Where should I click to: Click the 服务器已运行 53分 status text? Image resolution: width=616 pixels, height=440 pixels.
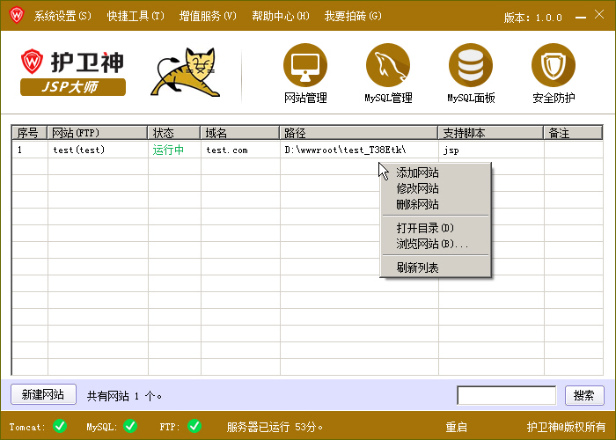(x=275, y=427)
